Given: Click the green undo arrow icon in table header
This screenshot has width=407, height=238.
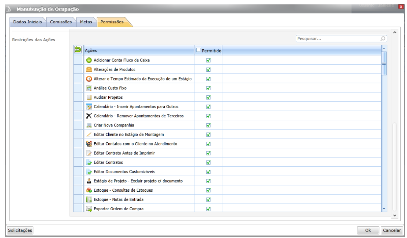Looking at the screenshot, I should pos(78,50).
